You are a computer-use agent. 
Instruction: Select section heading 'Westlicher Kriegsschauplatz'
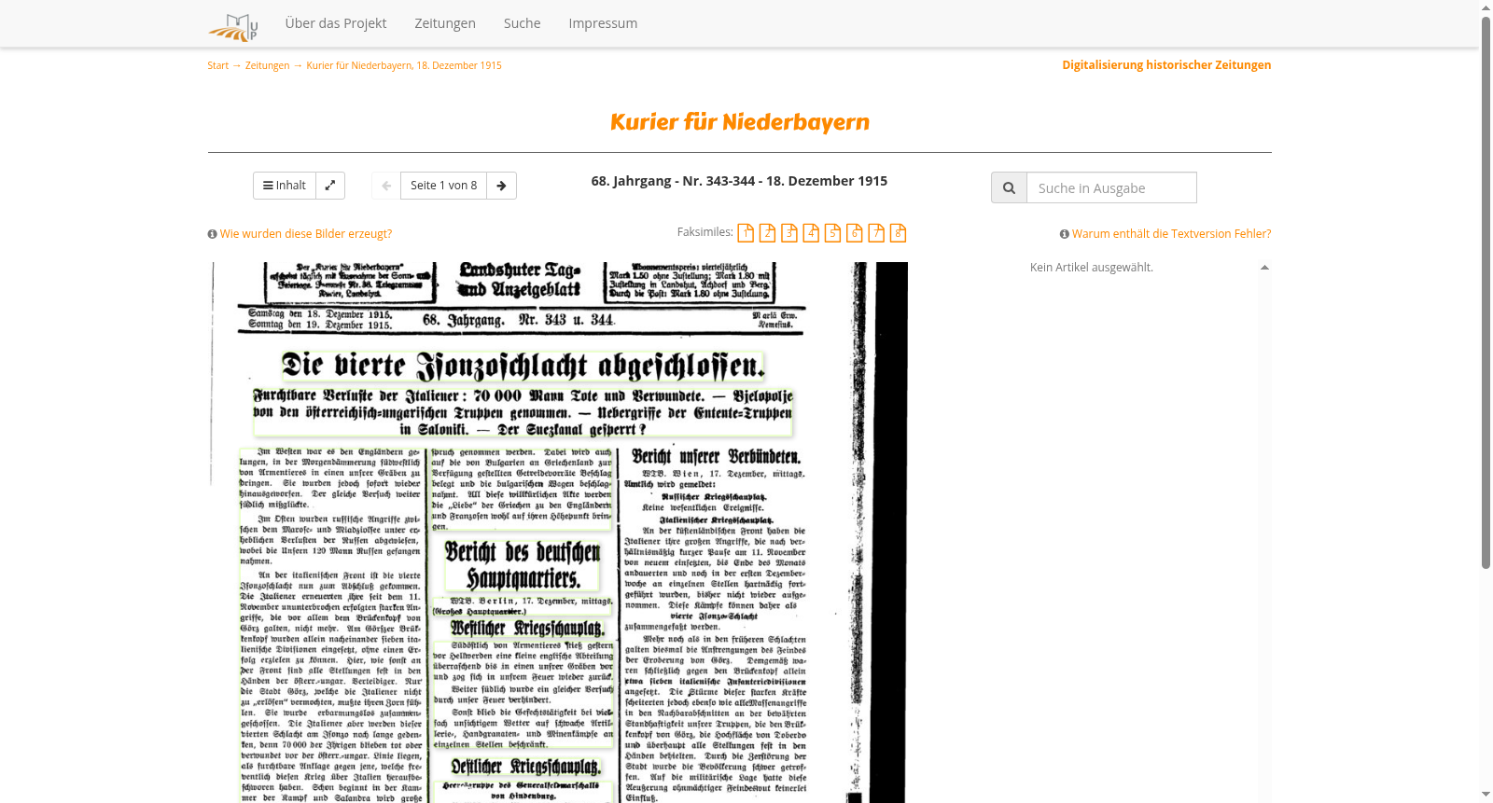point(528,629)
